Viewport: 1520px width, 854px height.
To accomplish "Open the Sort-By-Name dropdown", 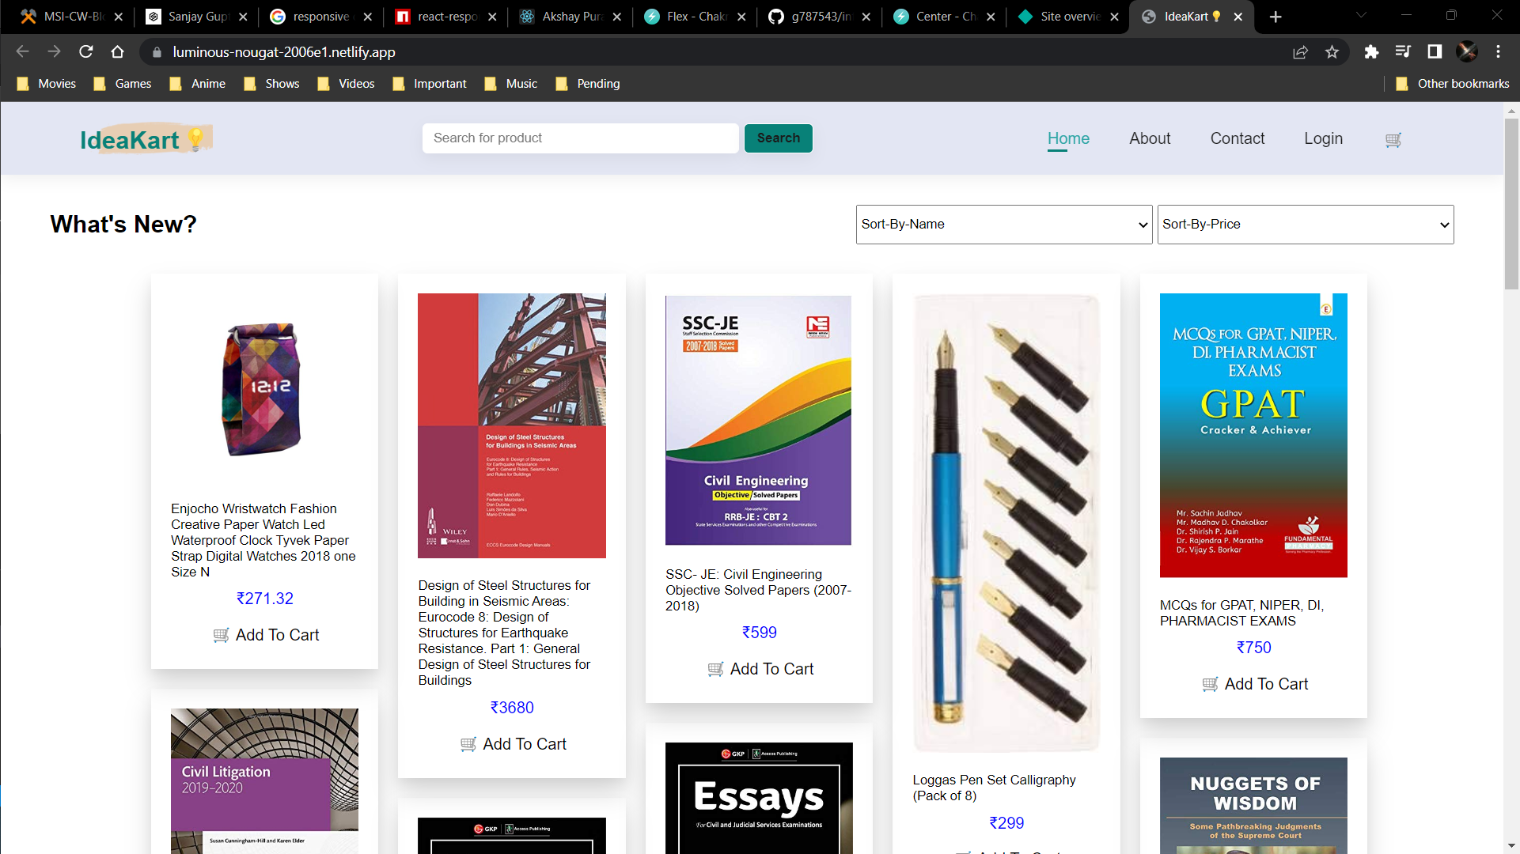I will click(1003, 224).
